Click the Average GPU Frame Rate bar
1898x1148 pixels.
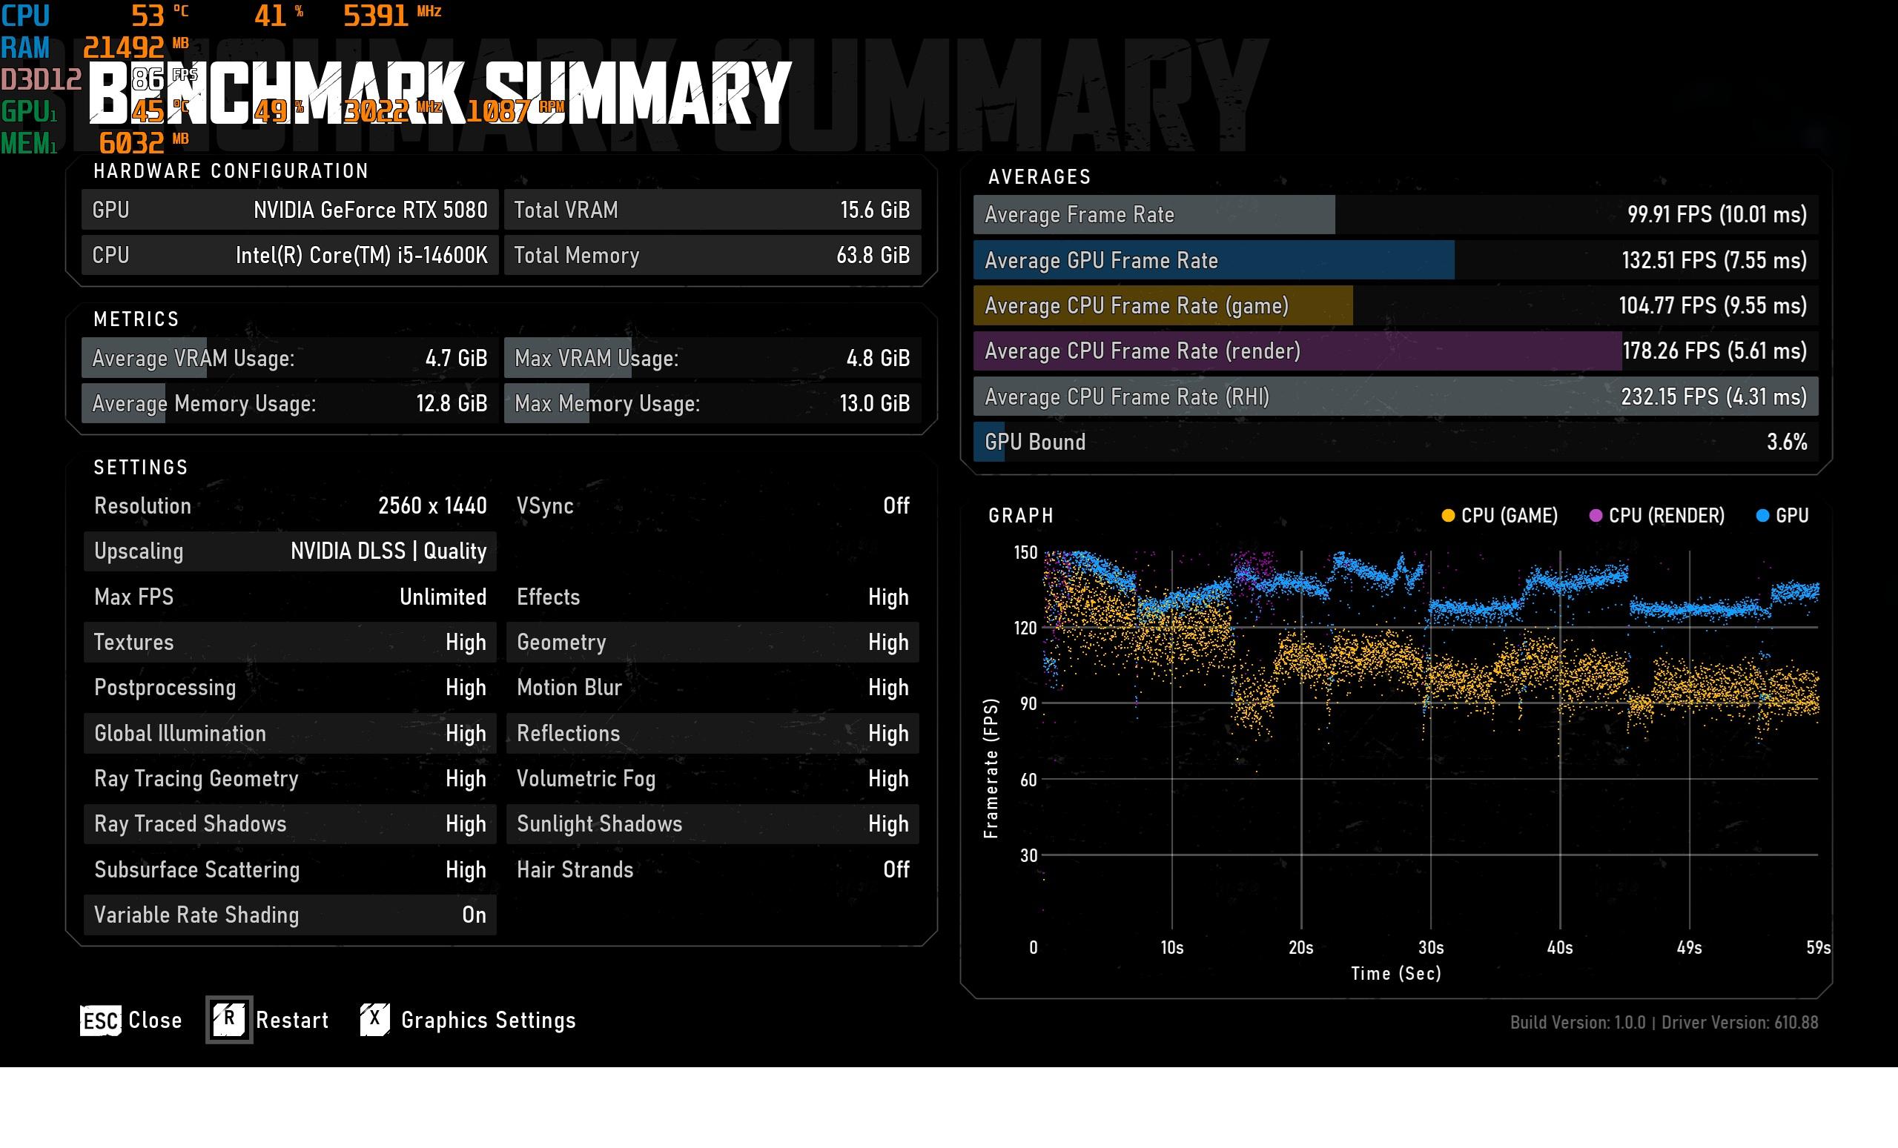click(1396, 260)
